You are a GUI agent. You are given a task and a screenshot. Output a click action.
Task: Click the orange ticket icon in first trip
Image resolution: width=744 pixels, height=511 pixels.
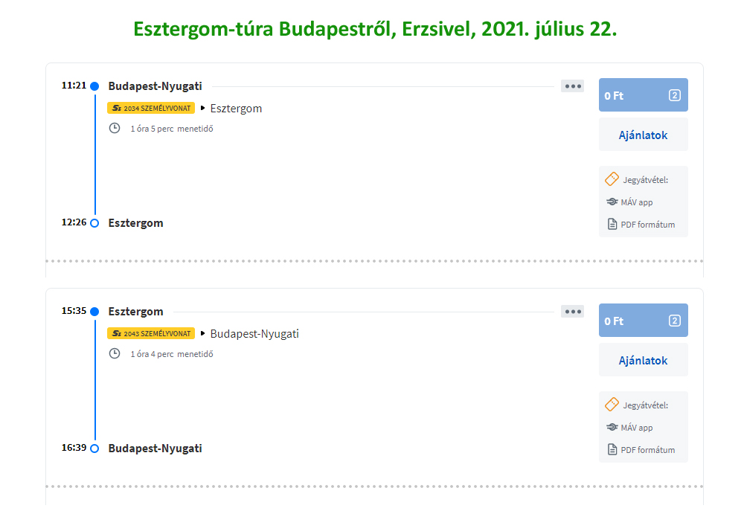[x=612, y=179]
